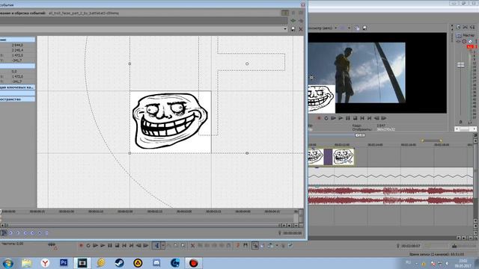Click the main timeline vertical scrollbar
This screenshot has width=479, height=269.
pyautogui.click(x=475, y=180)
